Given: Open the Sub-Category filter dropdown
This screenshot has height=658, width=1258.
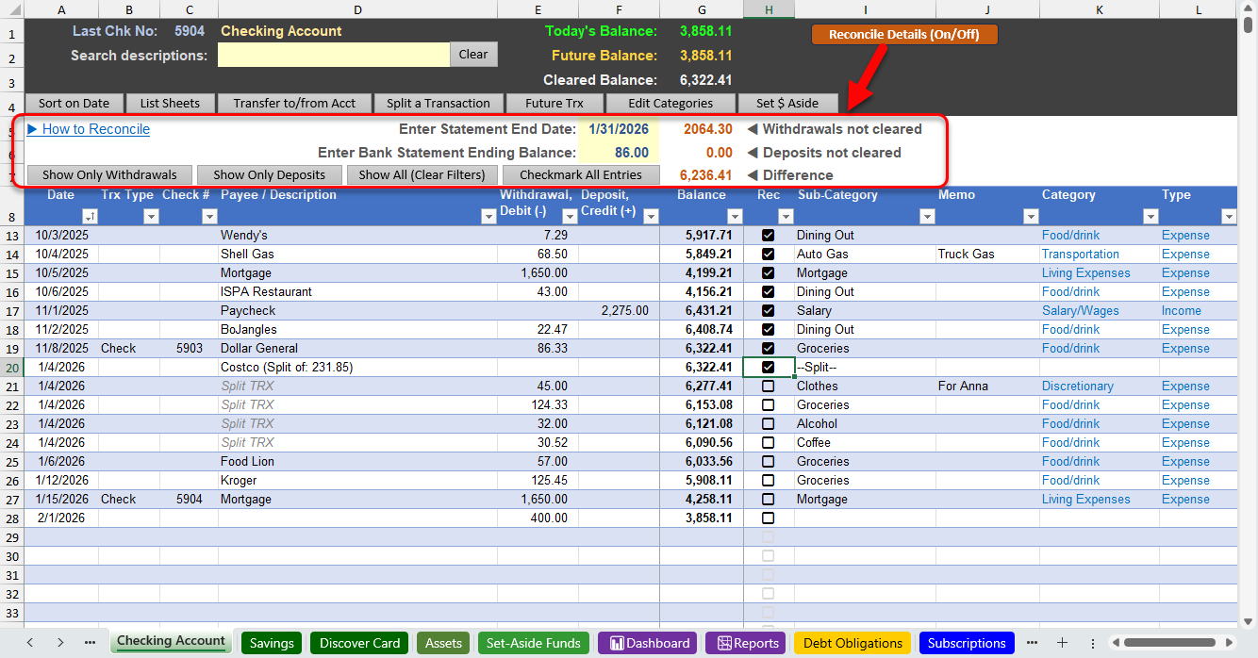Looking at the screenshot, I should tap(927, 216).
